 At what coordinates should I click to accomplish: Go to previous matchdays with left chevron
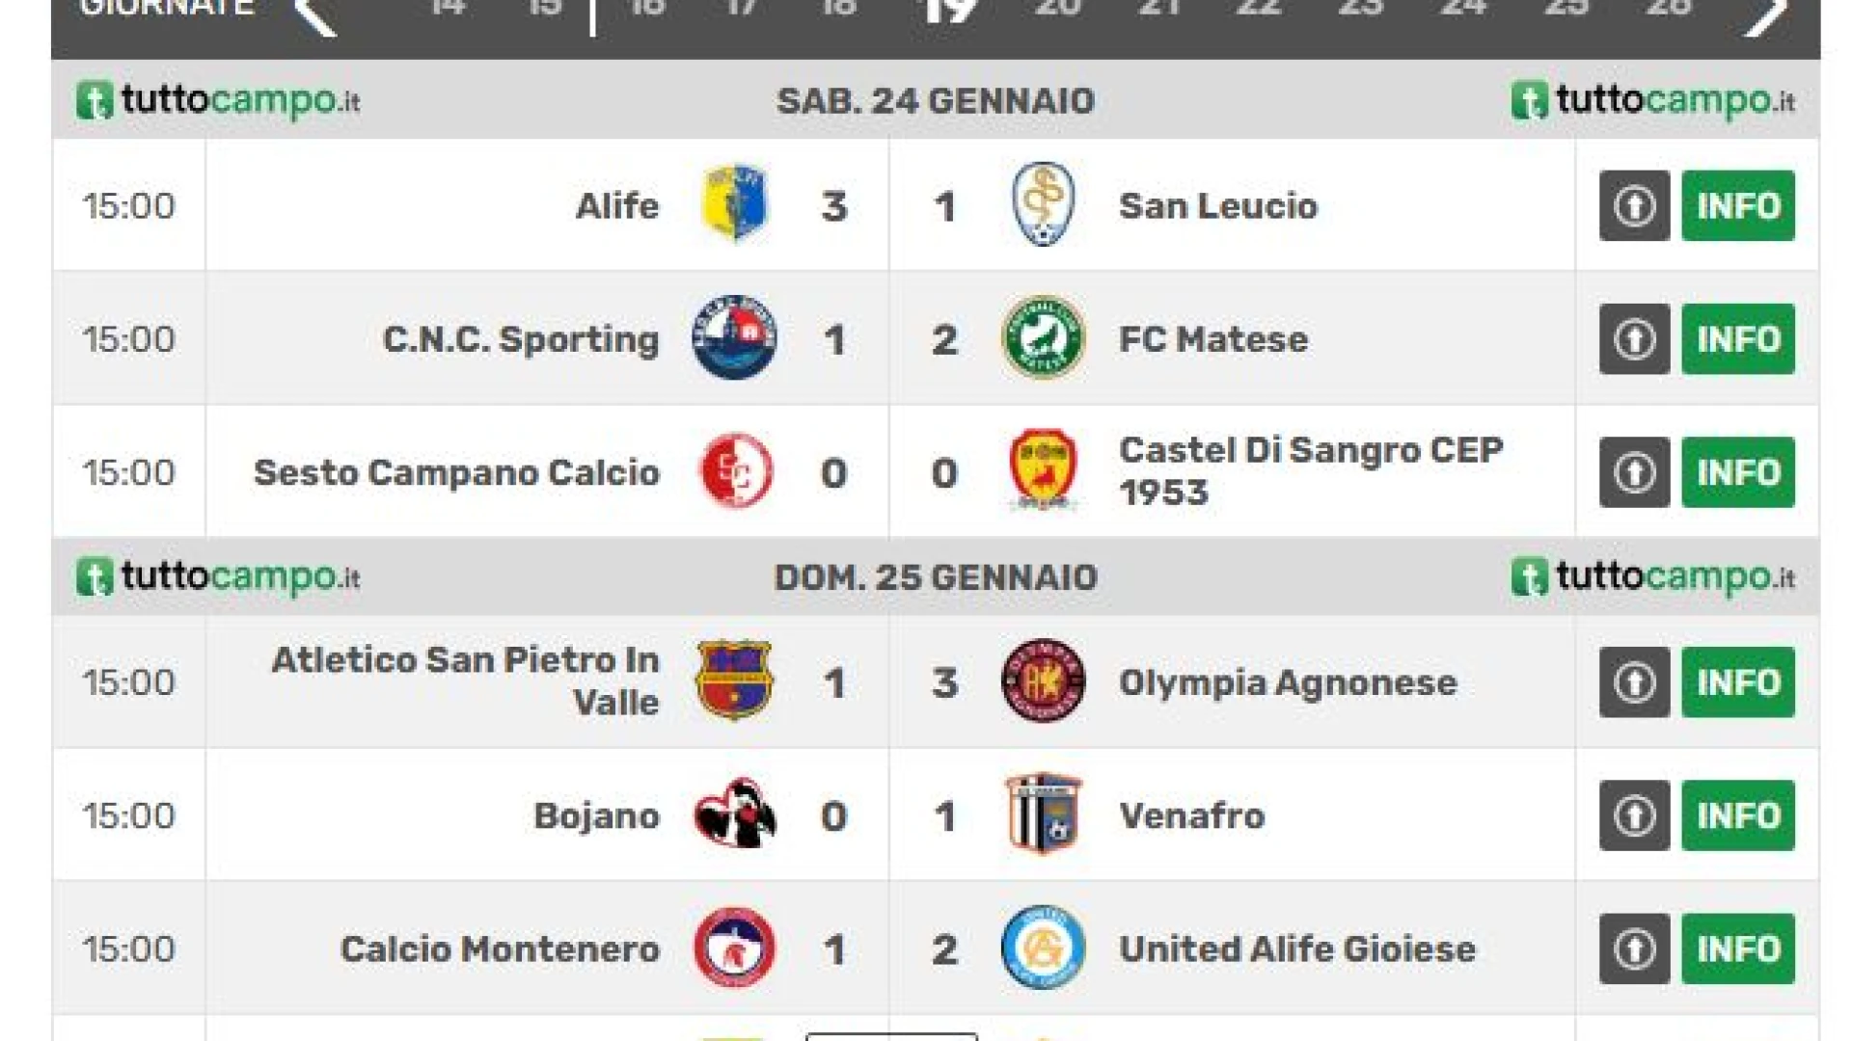[316, 13]
